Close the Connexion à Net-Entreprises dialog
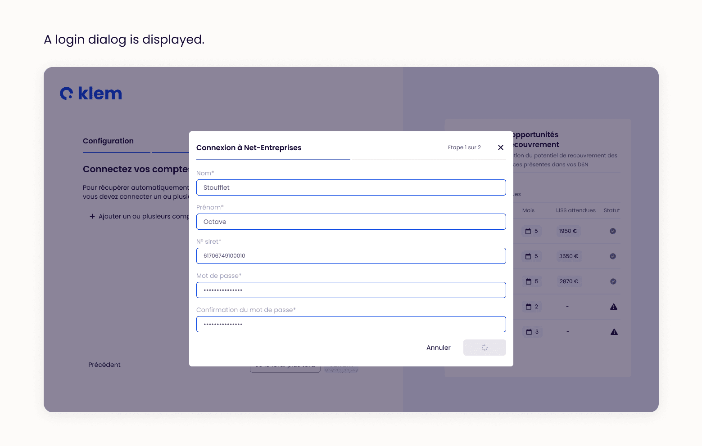Viewport: 702px width, 446px height. [500, 147]
